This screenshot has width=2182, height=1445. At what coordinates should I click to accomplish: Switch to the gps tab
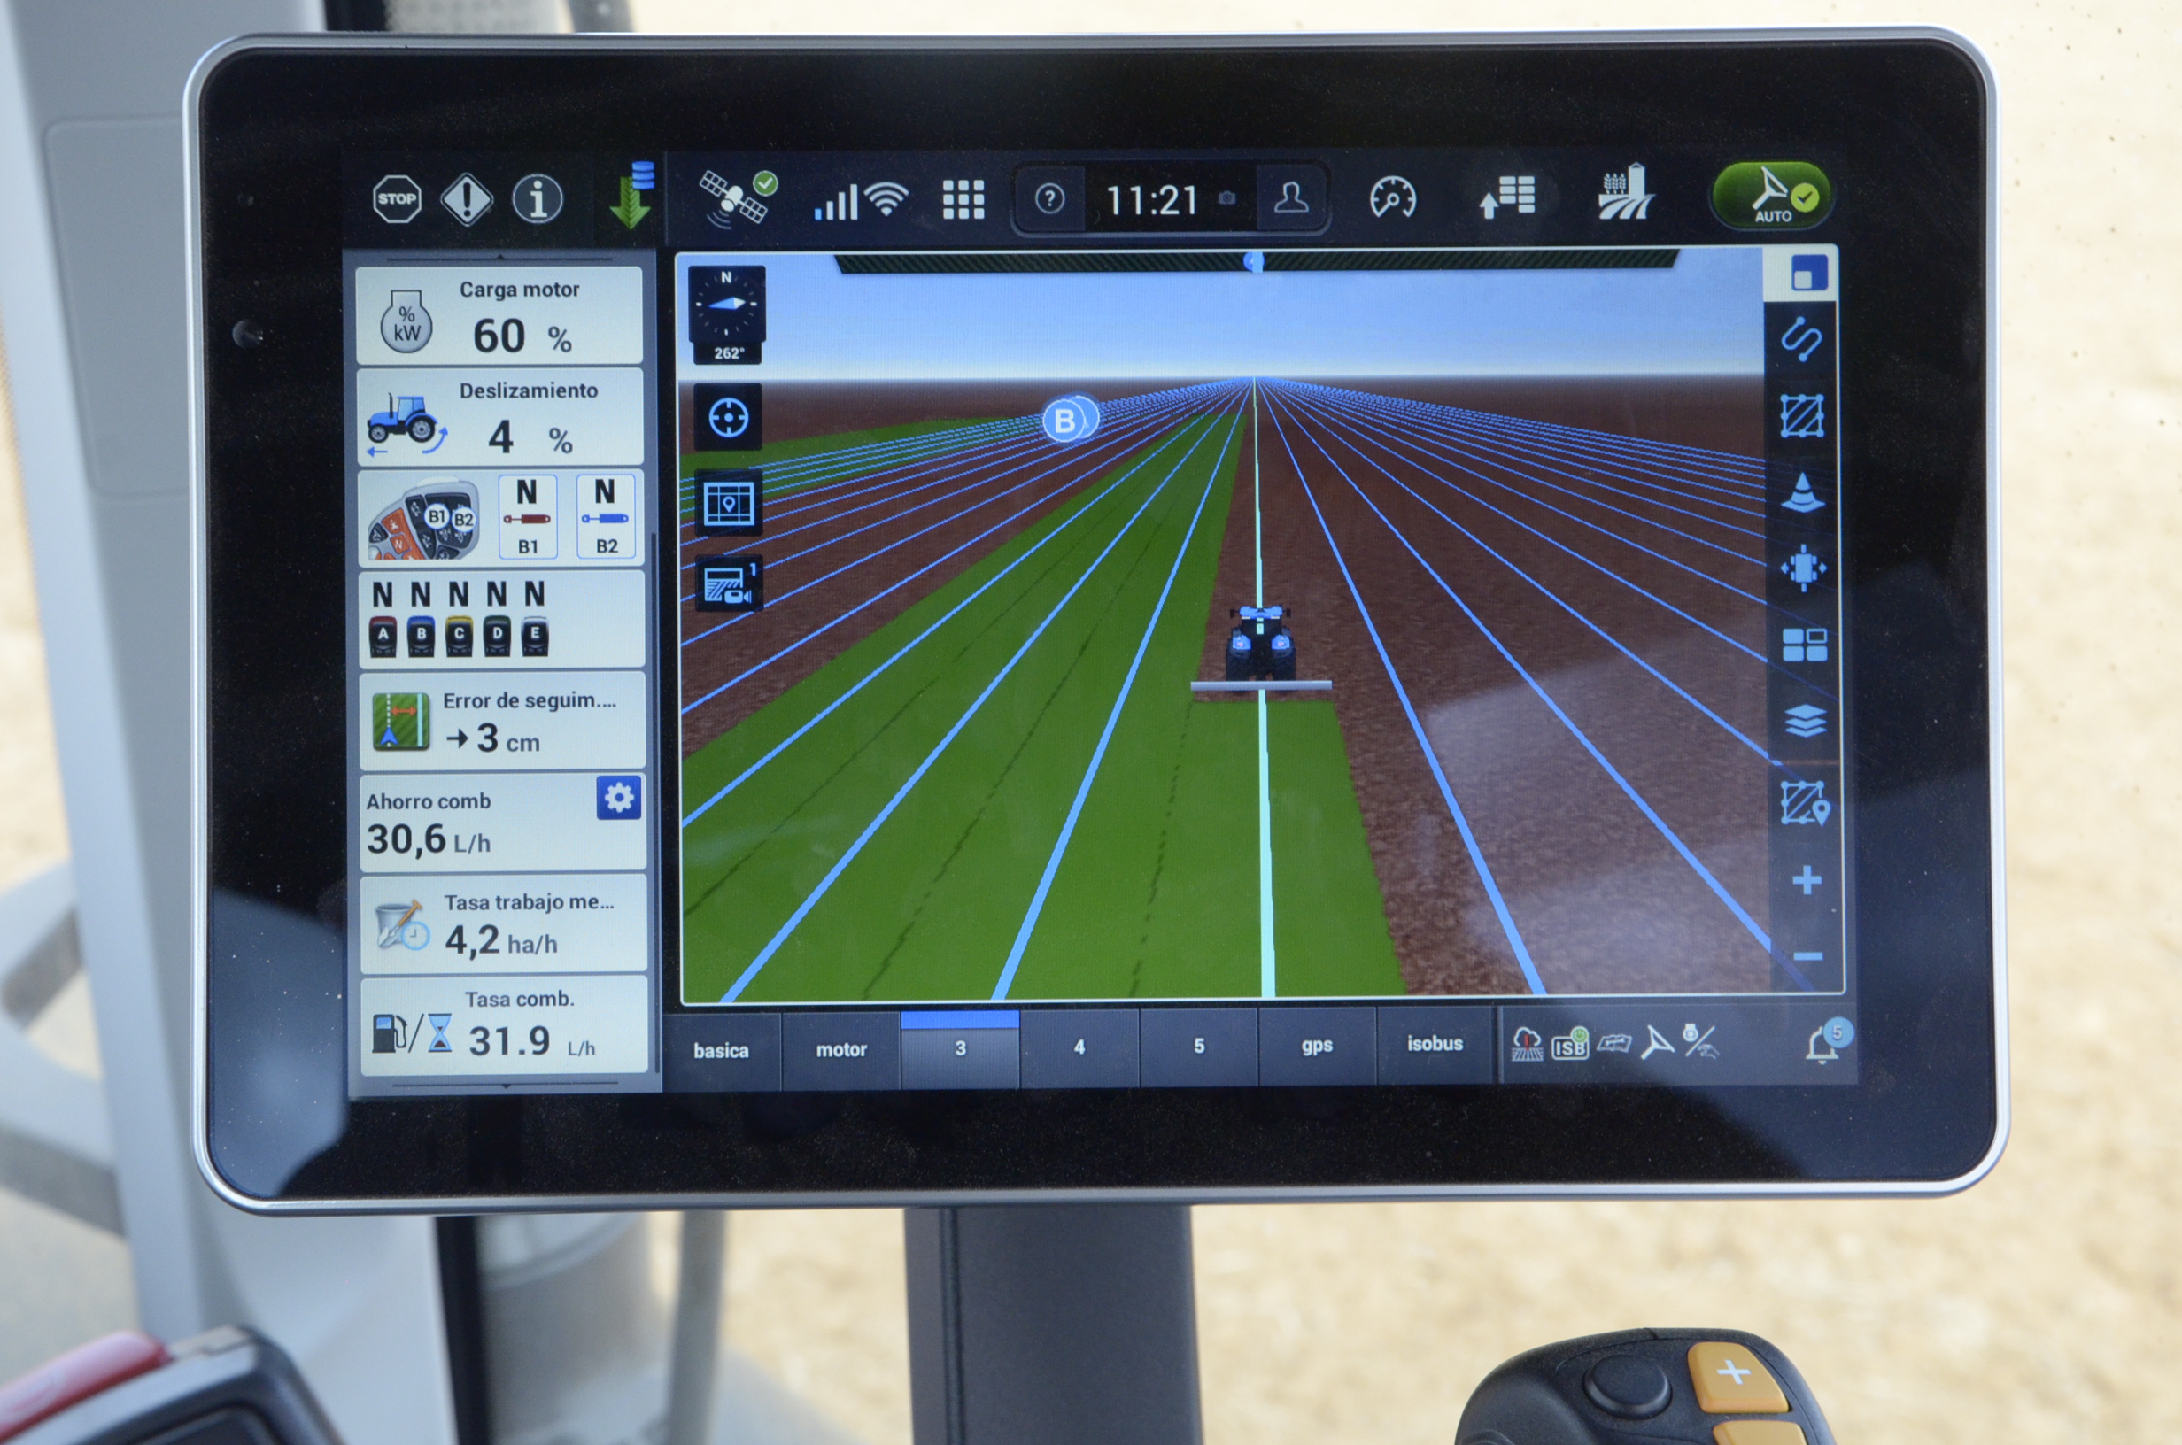[1317, 1045]
